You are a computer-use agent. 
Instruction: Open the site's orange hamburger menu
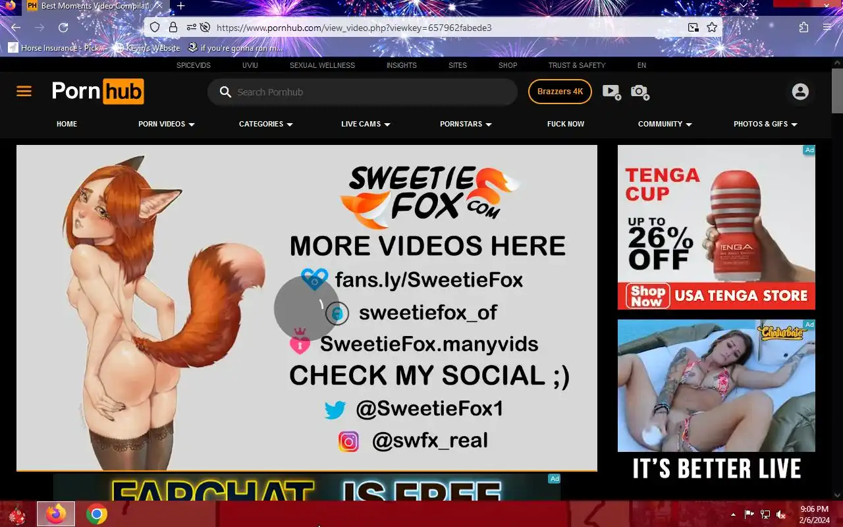24,92
